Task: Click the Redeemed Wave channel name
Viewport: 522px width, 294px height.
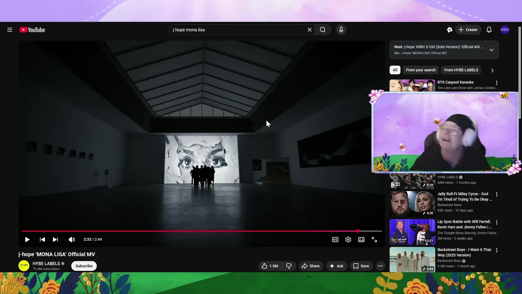Action: click(449, 205)
